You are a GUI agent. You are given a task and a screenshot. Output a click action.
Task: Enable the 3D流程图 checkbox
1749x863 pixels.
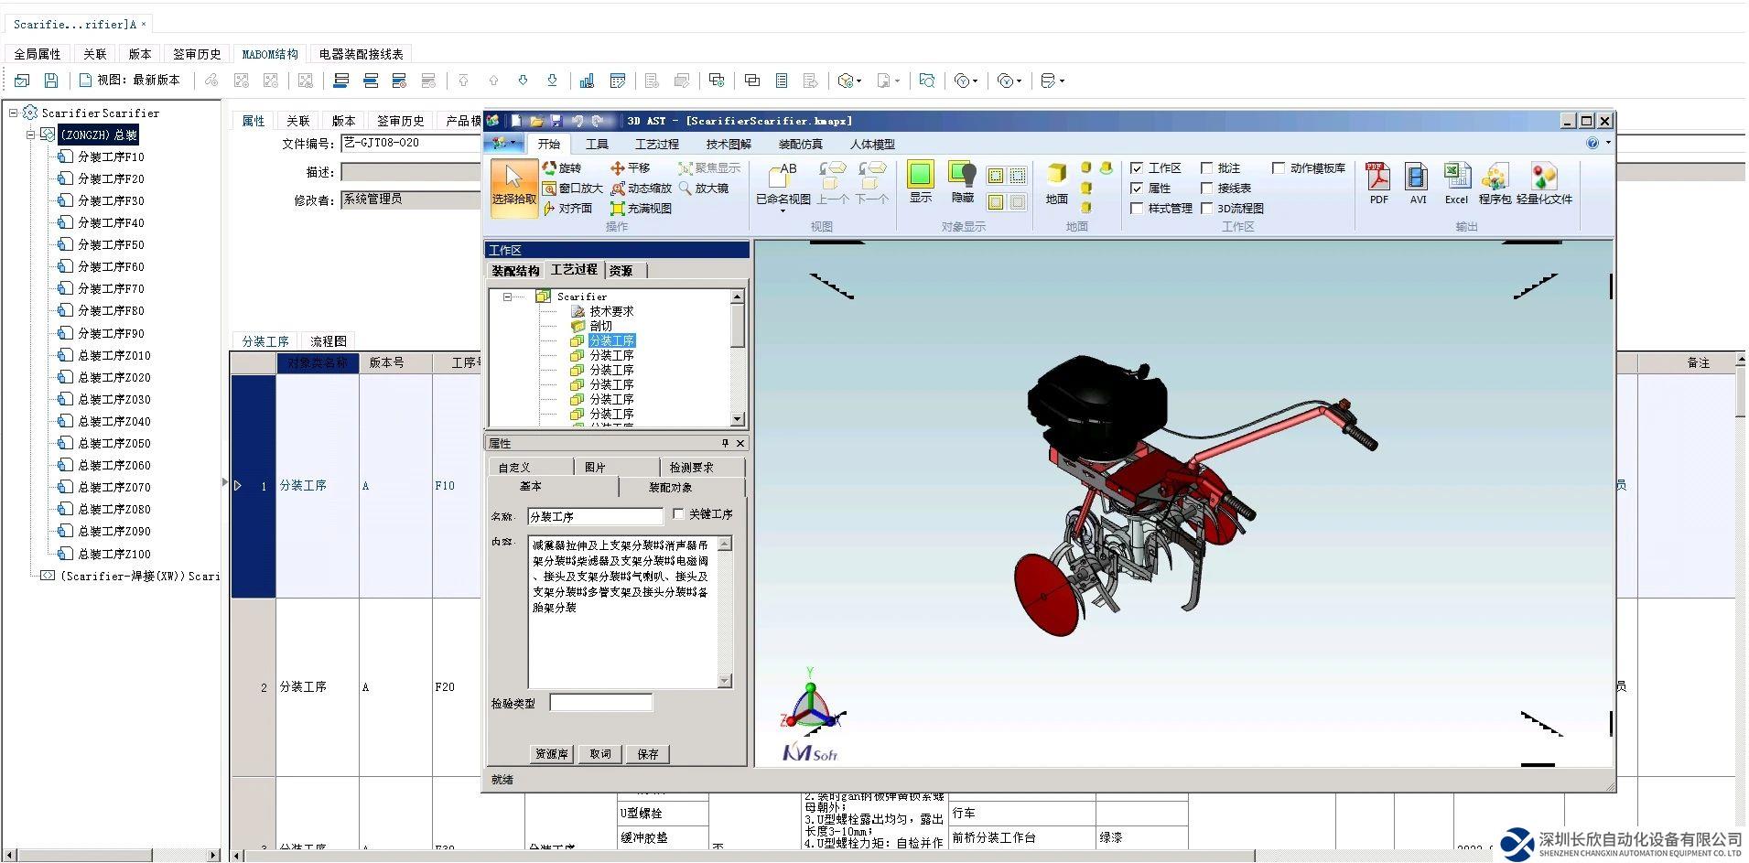pyautogui.click(x=1207, y=209)
